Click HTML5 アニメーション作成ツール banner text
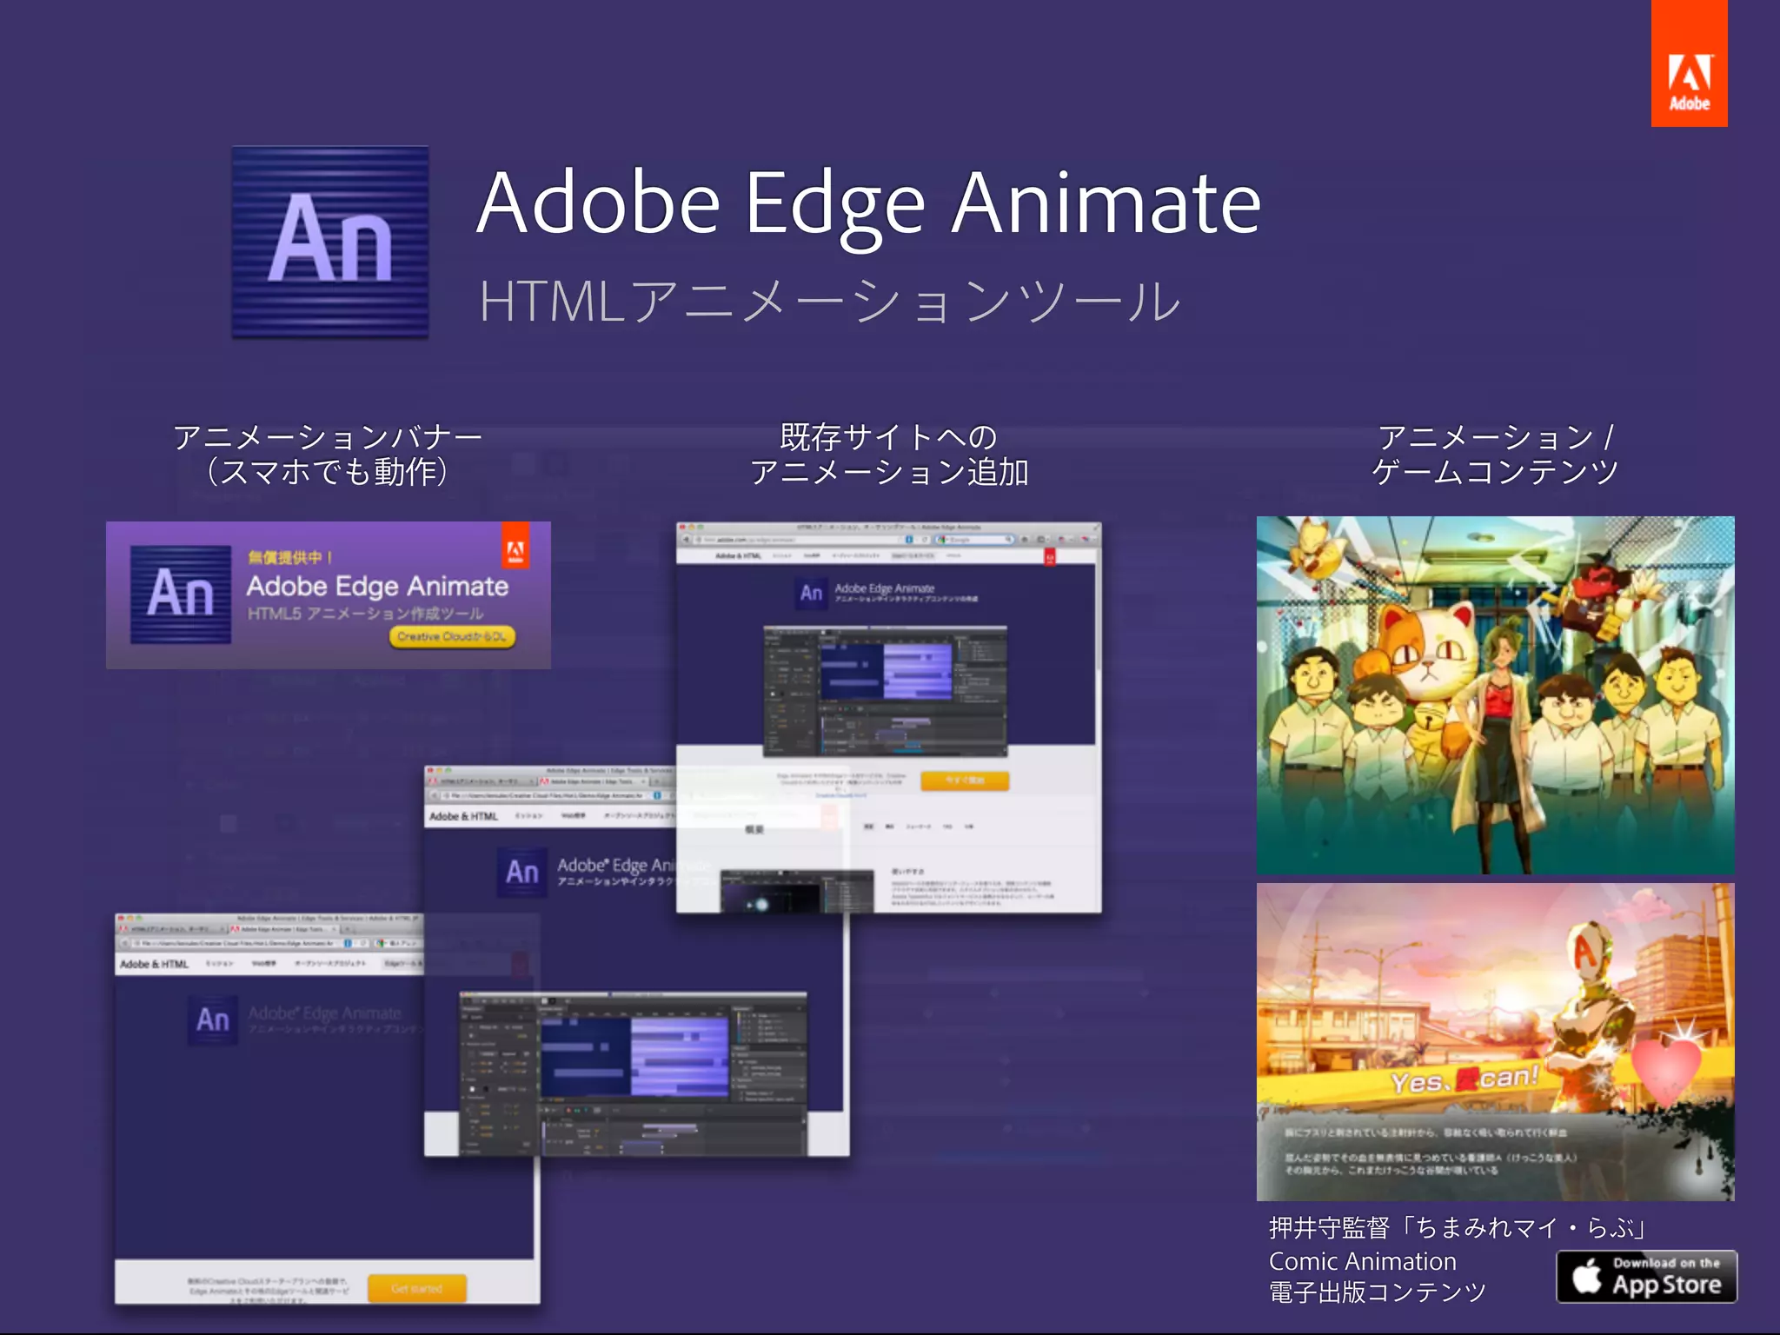The width and height of the screenshot is (1780, 1335). click(365, 614)
